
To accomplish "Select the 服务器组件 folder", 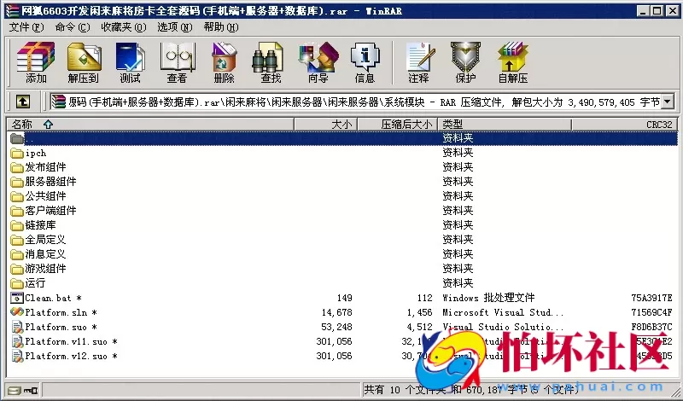I will (44, 182).
